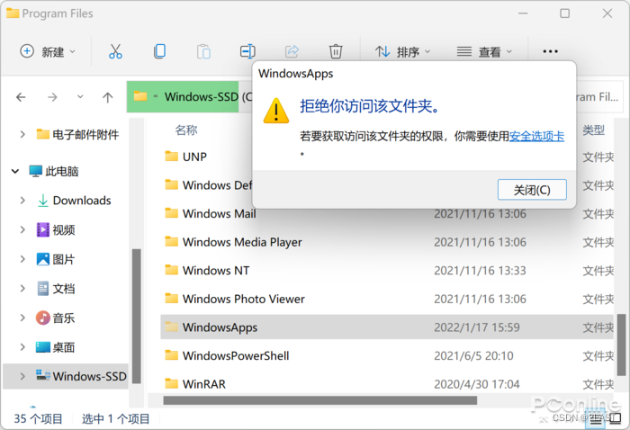The height and width of the screenshot is (430, 630).
Task: Click the WinRAR folder icon
Action: coord(172,383)
